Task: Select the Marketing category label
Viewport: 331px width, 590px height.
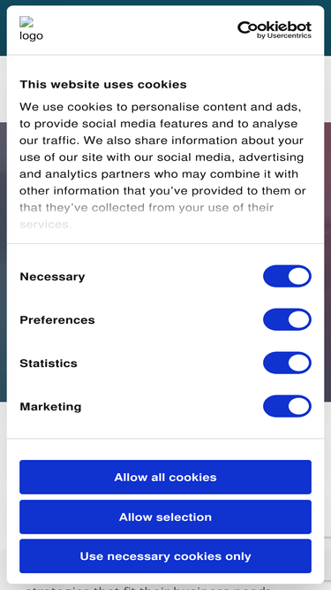Action: pyautogui.click(x=50, y=406)
